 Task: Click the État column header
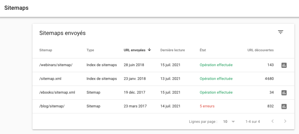[203, 50]
